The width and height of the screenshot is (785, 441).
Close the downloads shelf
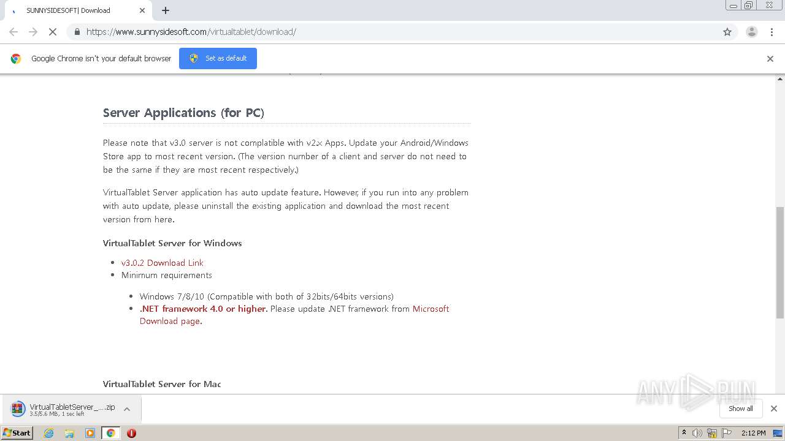point(774,409)
